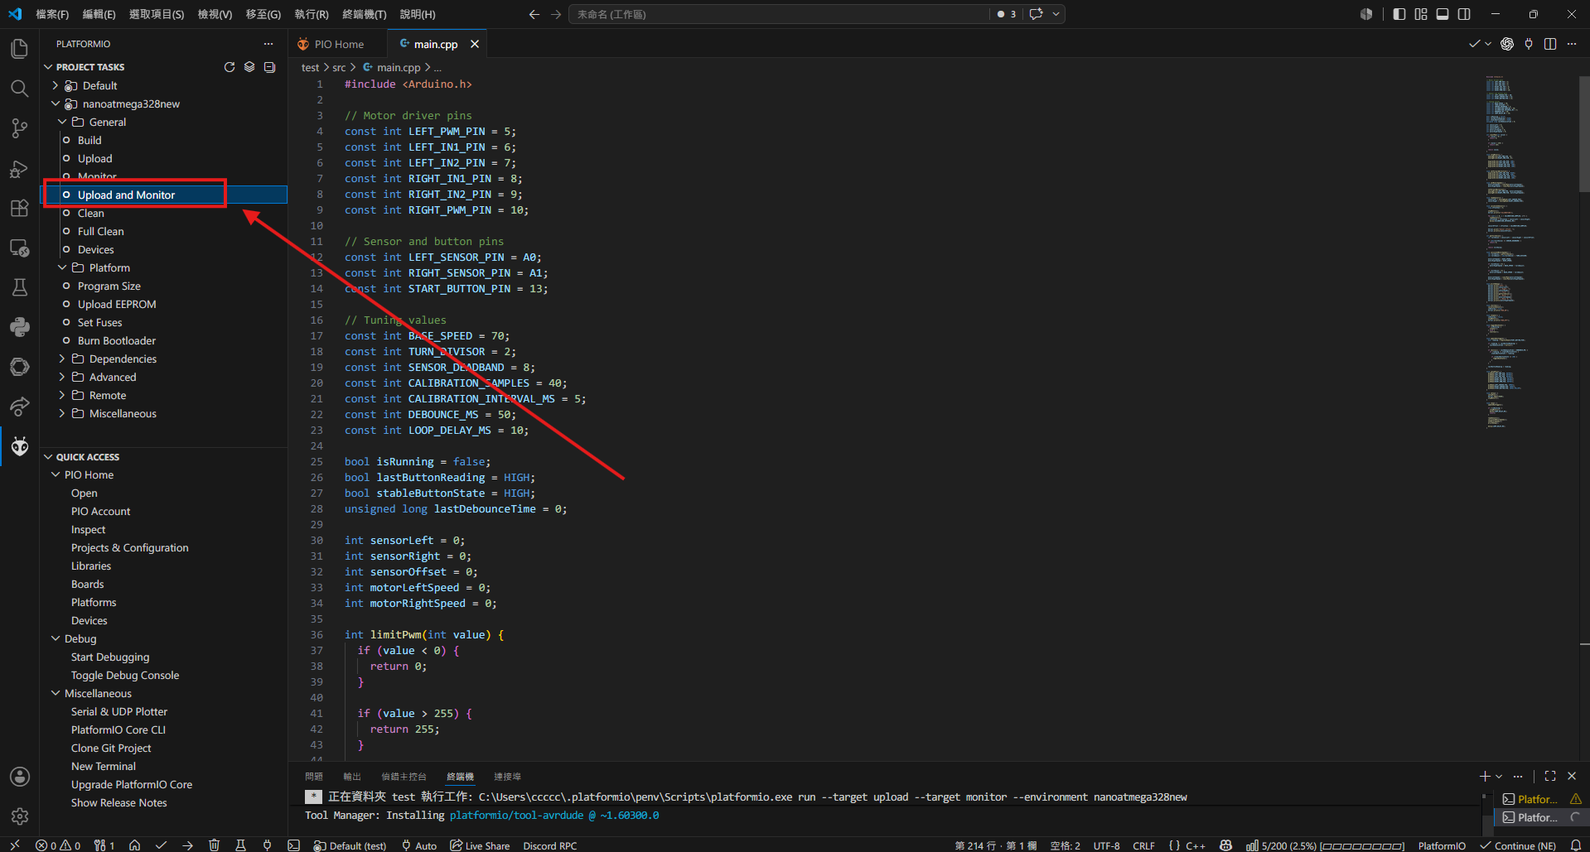
Task: Open the chat dropdown arrow in title bar
Action: [1056, 14]
